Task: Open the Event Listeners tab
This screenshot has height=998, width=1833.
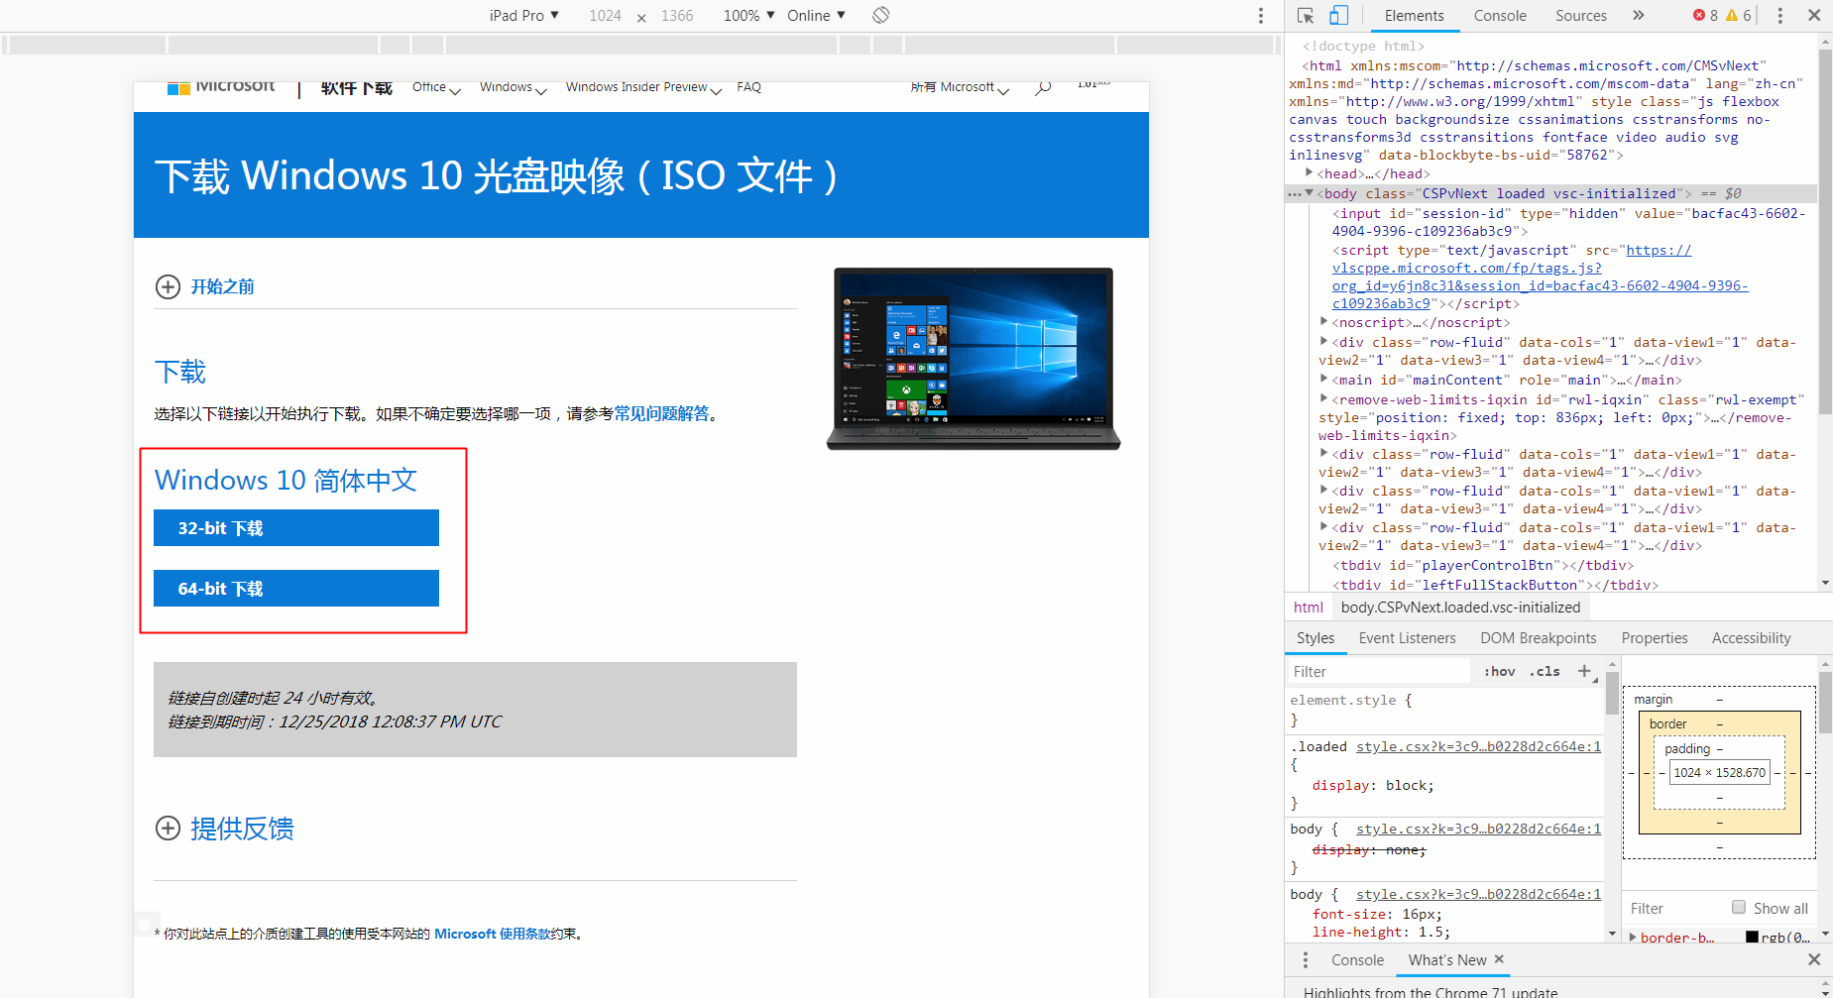Action: point(1407,638)
